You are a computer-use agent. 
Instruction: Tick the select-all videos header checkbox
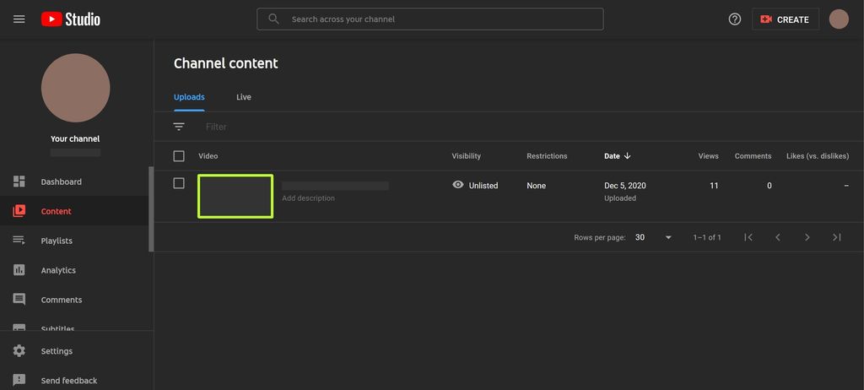point(179,156)
